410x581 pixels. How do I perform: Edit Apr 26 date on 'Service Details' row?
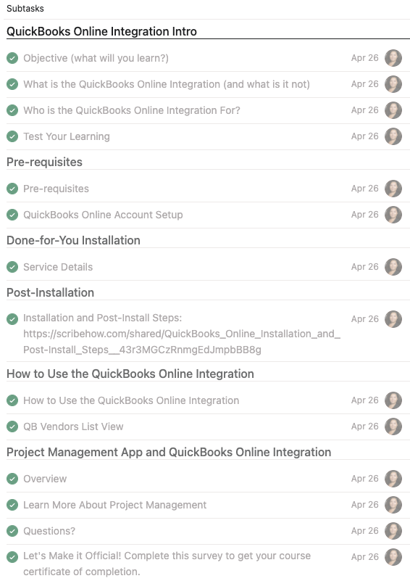365,267
